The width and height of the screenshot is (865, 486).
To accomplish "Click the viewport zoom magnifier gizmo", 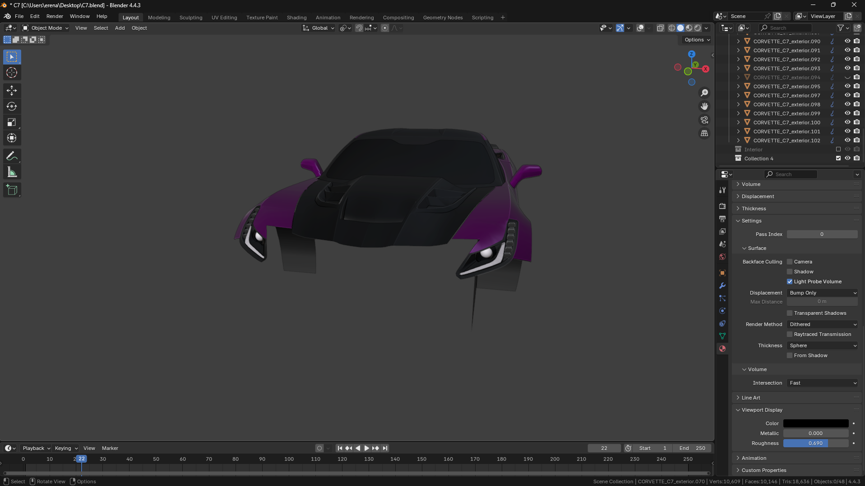I will pos(704,93).
